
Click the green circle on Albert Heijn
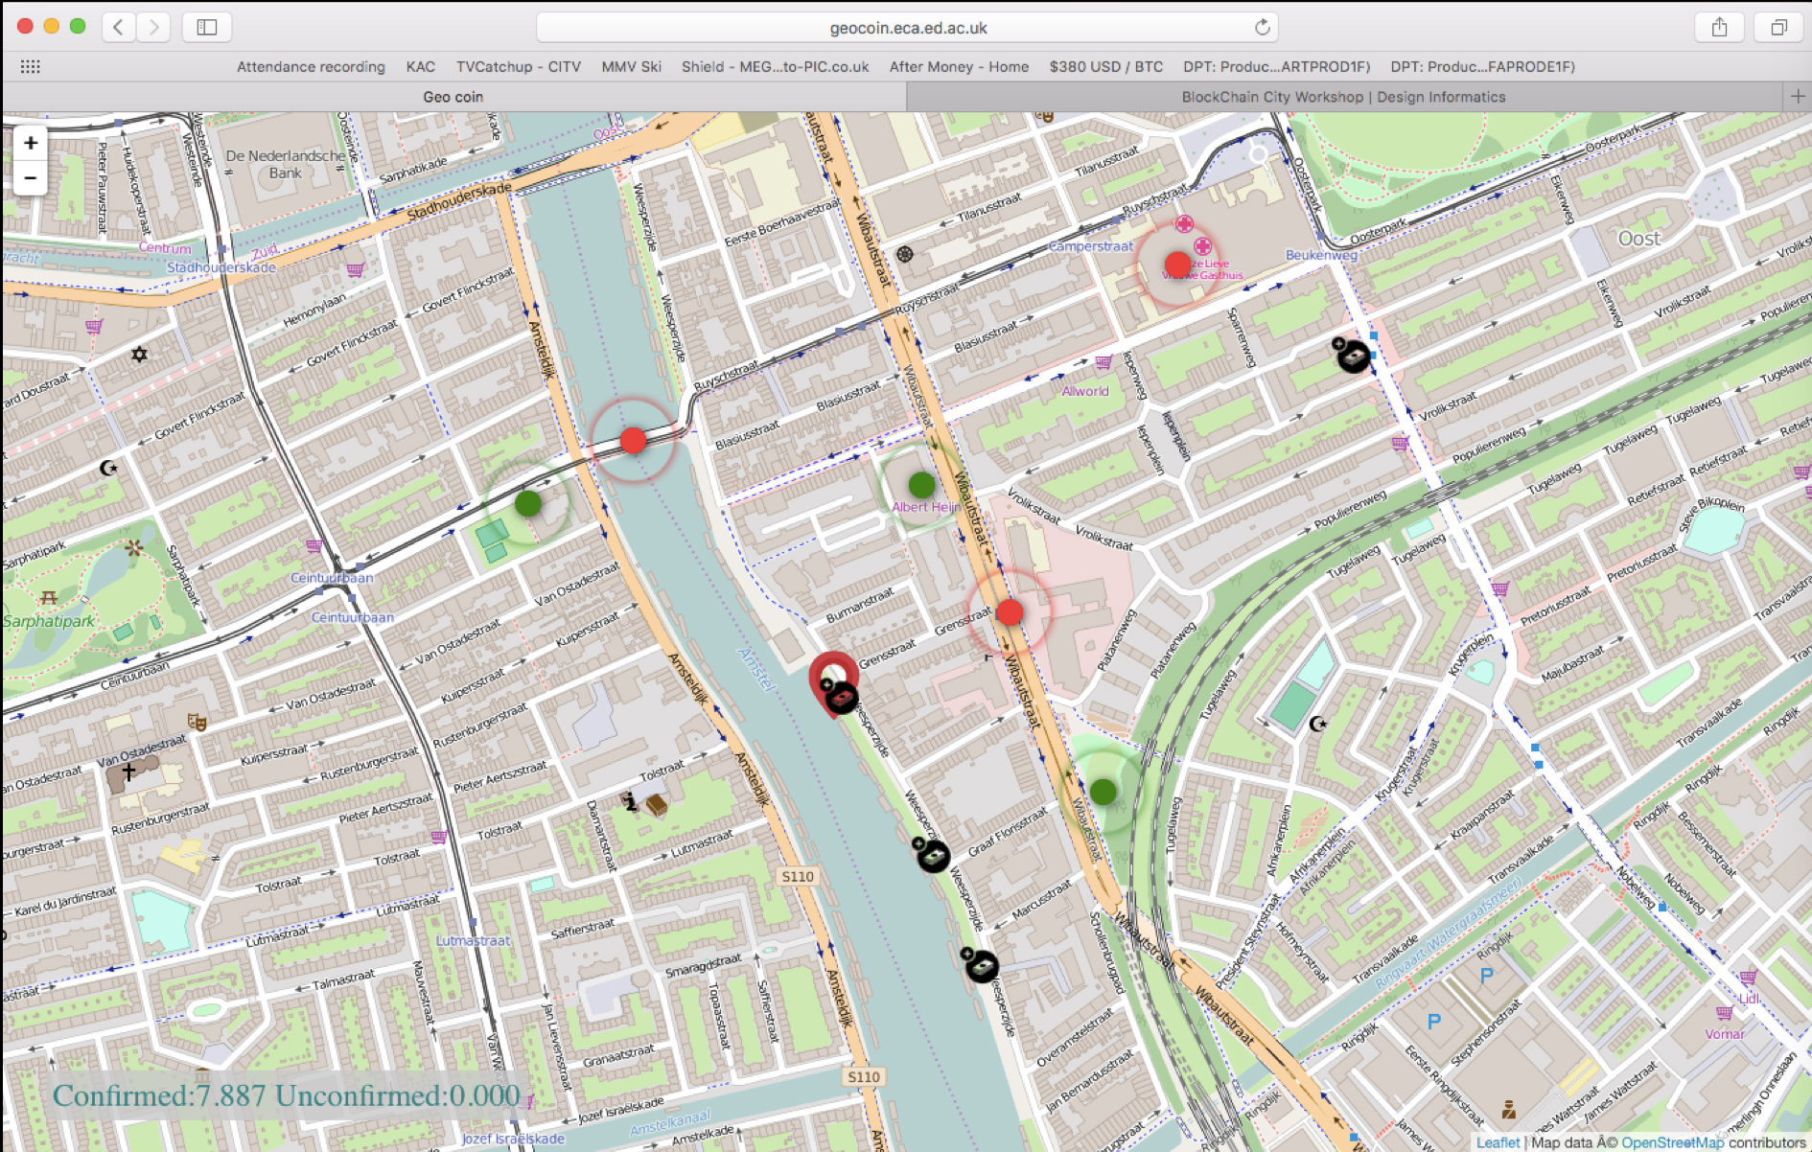click(921, 485)
